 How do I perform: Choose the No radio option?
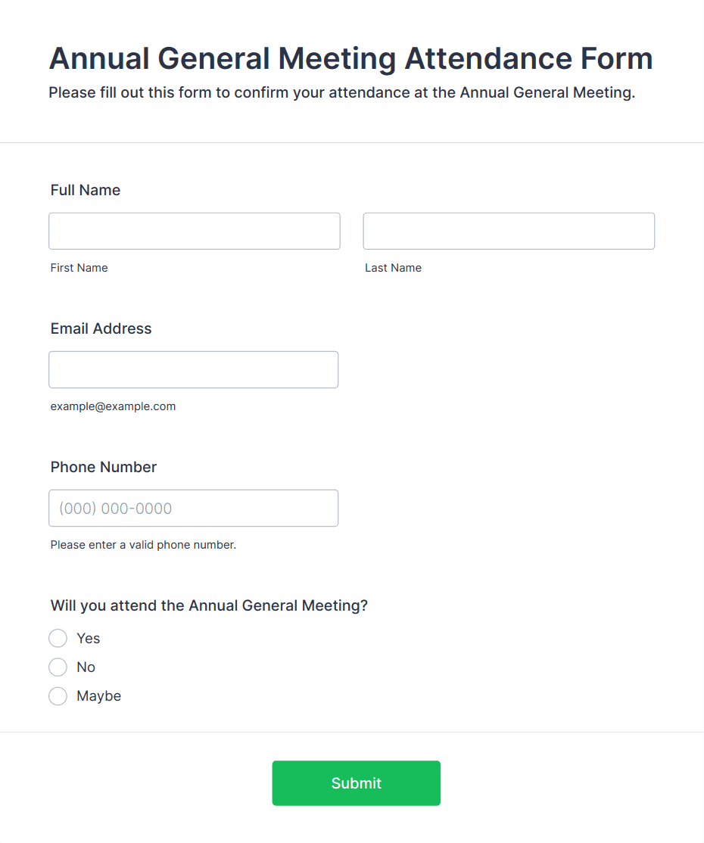(58, 667)
